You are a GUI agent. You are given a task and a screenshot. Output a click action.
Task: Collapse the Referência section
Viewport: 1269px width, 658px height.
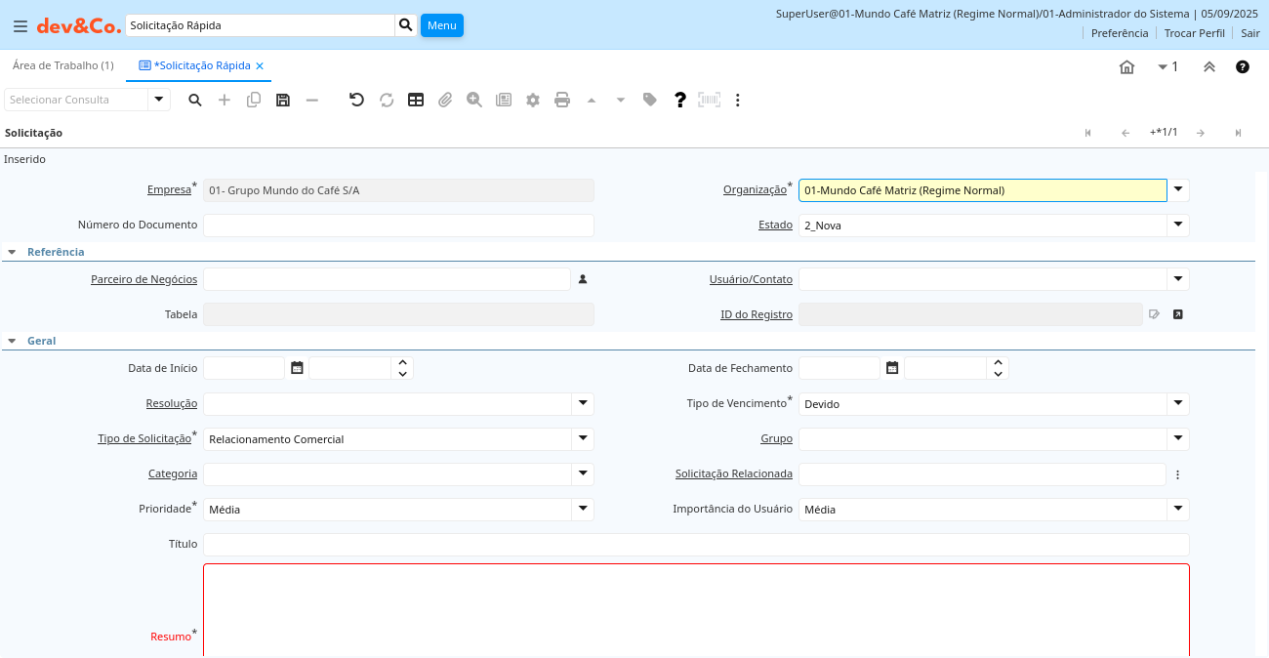[13, 252]
